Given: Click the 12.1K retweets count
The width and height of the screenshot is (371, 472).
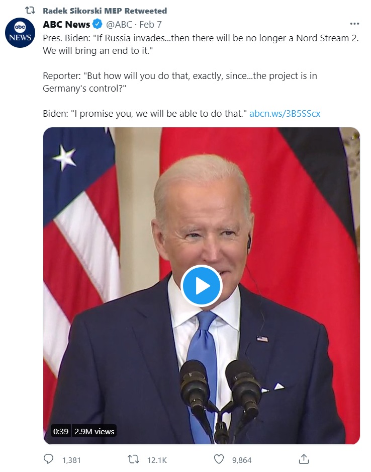Looking at the screenshot, I should point(157,460).
